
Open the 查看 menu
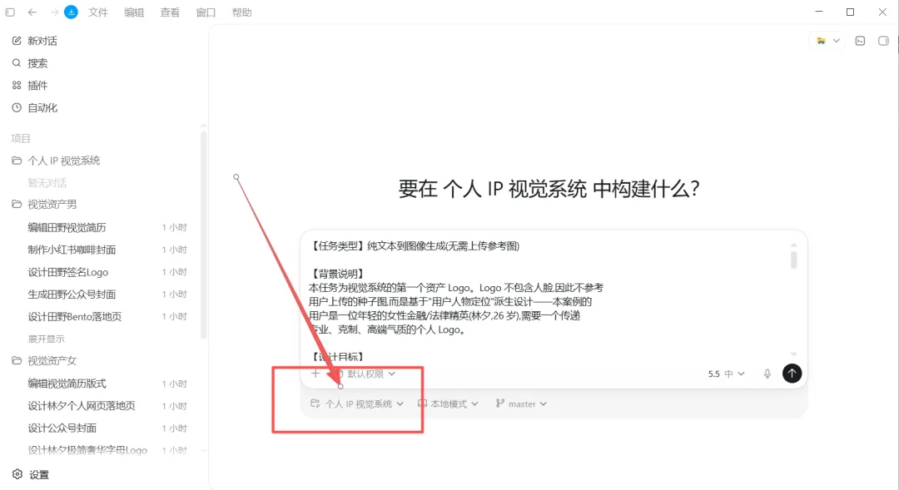click(170, 12)
